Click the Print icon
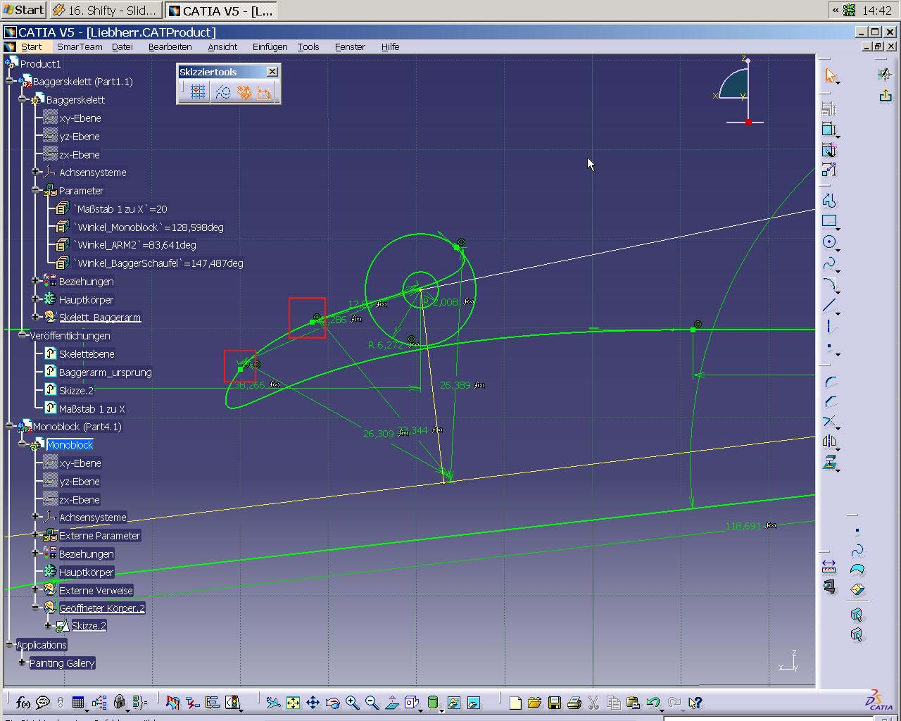Screen dimensions: 901x721 point(574,702)
